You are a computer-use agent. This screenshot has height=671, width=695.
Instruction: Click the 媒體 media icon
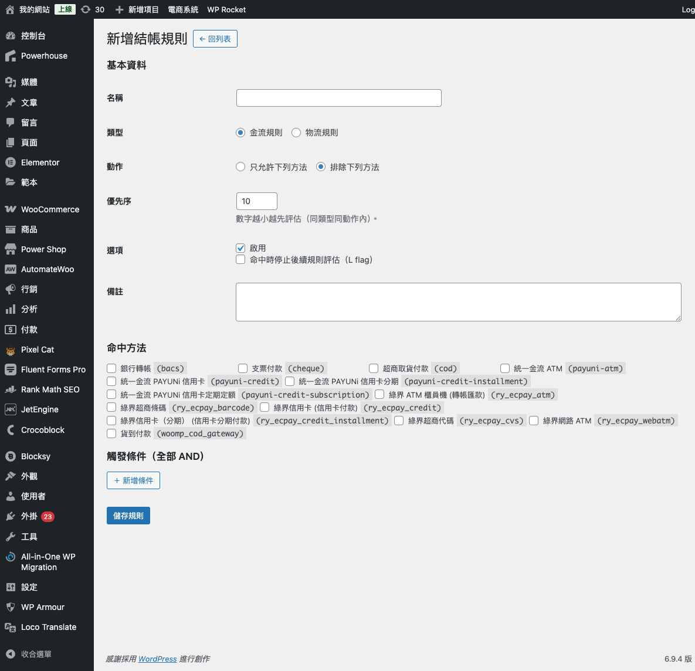(x=11, y=82)
